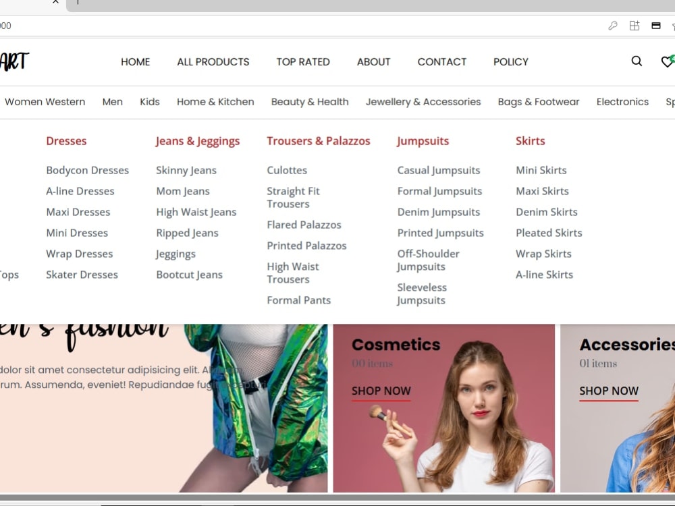This screenshot has width=675, height=506.
Task: Open the CONTACT menu item
Action: 441,62
